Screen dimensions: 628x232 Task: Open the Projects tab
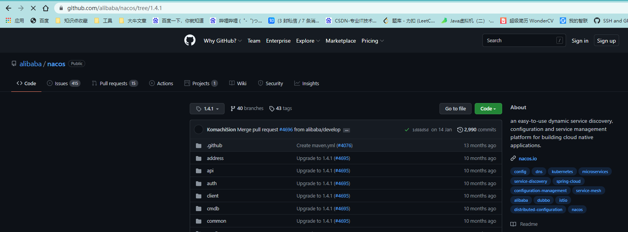point(201,83)
